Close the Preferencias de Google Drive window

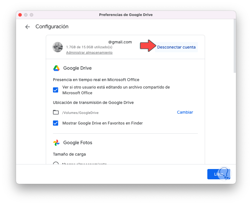(20, 15)
